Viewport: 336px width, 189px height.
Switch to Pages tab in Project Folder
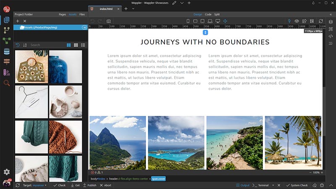(x=62, y=14)
